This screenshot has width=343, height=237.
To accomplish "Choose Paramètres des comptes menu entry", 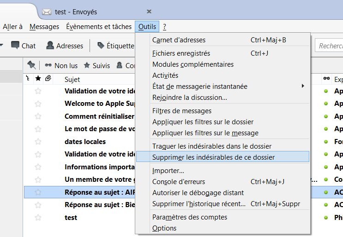I will [x=190, y=217].
